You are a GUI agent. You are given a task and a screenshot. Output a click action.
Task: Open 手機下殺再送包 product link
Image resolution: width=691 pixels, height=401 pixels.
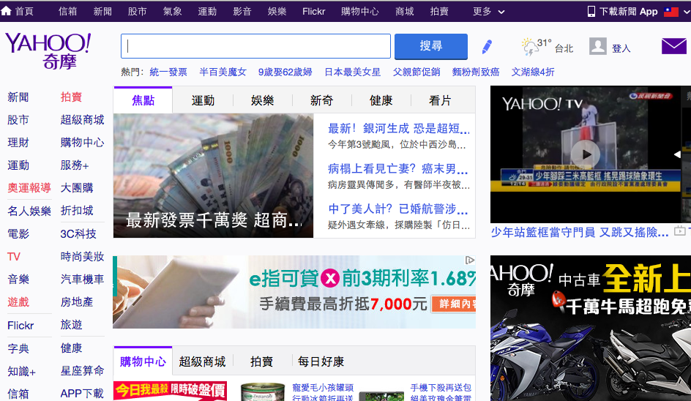441,387
